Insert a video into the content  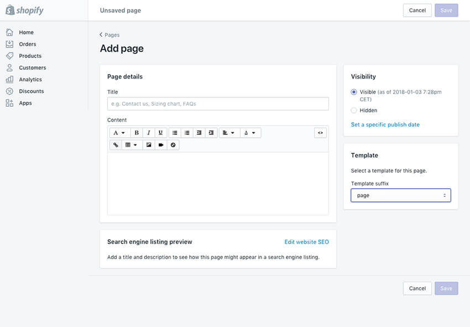click(160, 144)
